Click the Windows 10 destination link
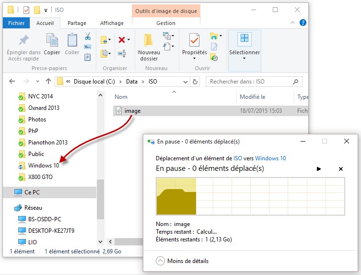This screenshot has width=361, height=275. [270, 158]
